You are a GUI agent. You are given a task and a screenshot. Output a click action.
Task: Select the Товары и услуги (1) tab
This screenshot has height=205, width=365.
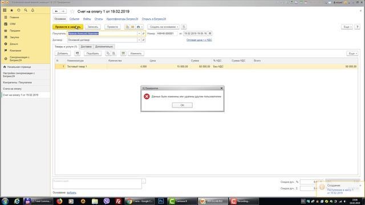click(66, 47)
